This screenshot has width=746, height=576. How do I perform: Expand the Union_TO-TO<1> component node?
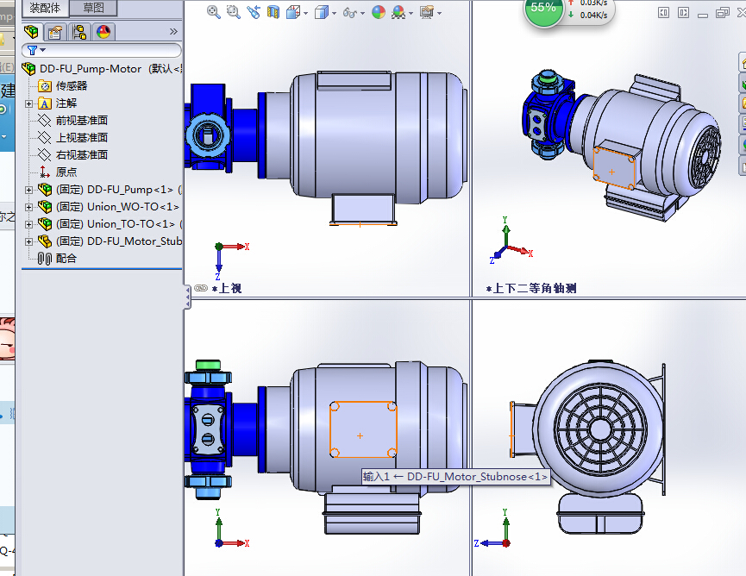pos(29,224)
